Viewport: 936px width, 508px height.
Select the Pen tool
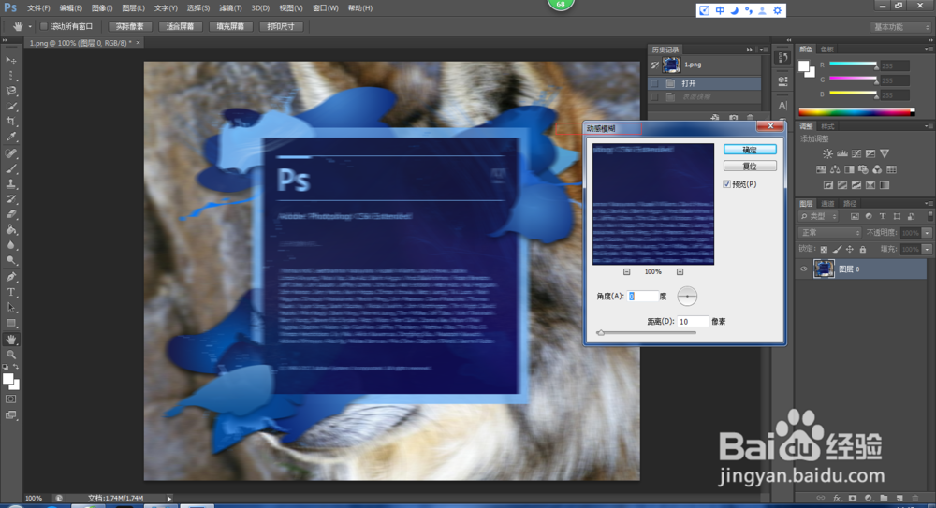[x=11, y=276]
